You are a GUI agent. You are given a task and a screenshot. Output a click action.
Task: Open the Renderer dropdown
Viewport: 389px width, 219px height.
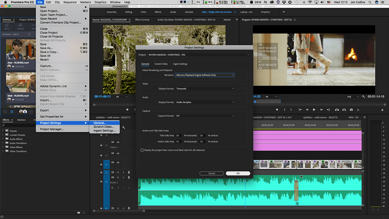click(x=205, y=75)
